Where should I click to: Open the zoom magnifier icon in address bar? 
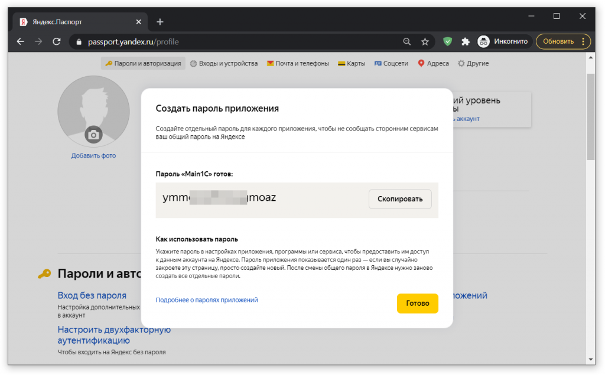pyautogui.click(x=406, y=42)
